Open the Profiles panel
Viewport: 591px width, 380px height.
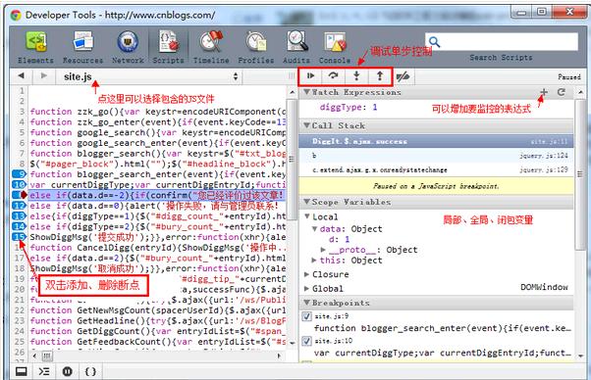256,47
